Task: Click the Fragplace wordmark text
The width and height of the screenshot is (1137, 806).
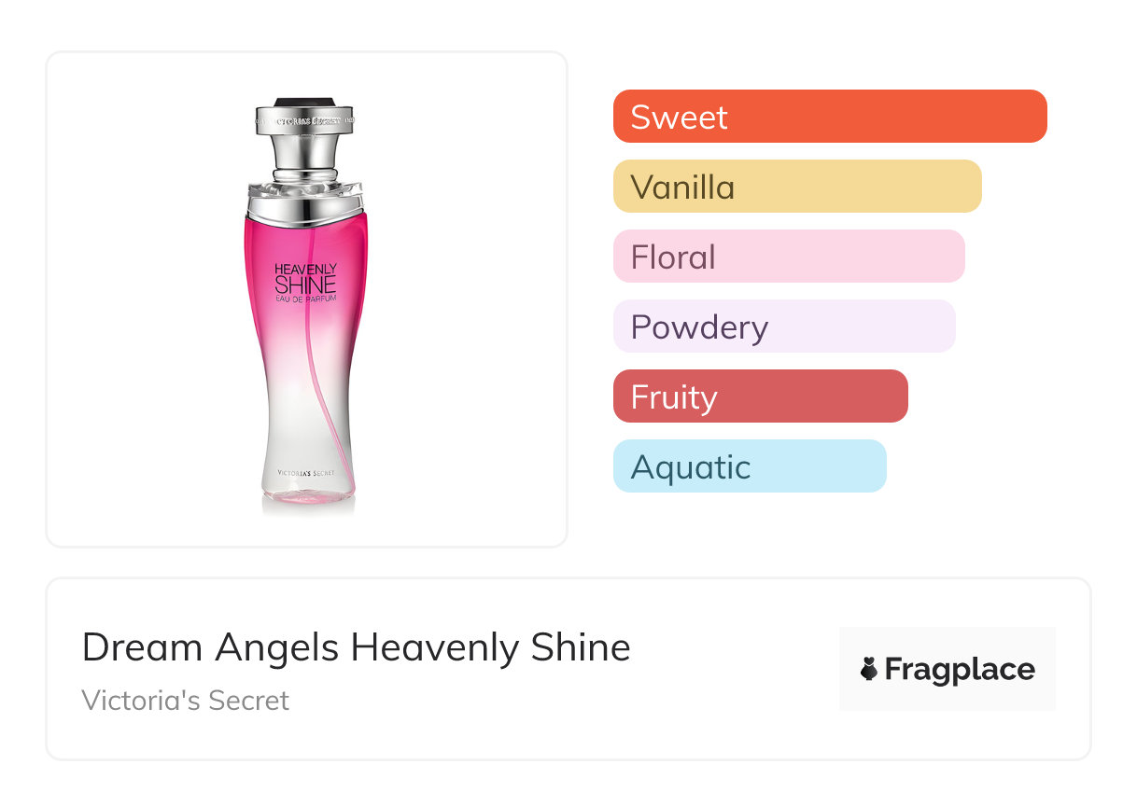Action: pos(960,670)
